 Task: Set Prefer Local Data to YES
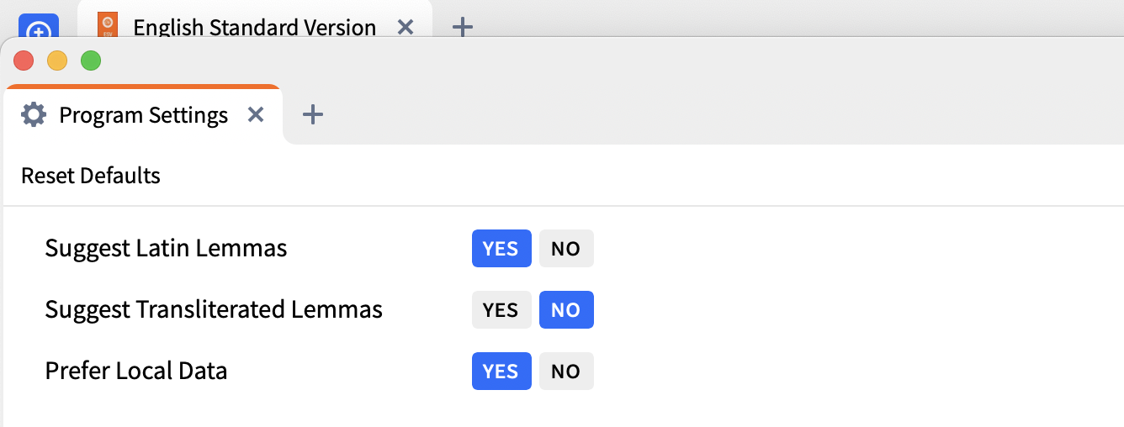(501, 372)
